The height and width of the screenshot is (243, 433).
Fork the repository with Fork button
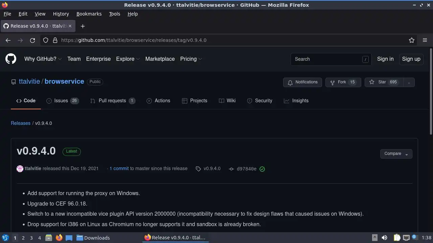point(343,82)
